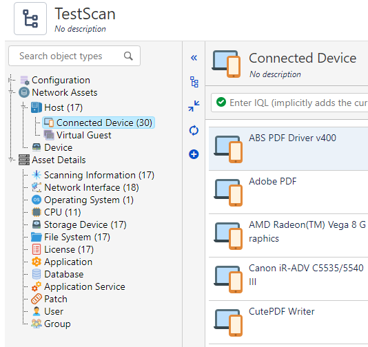Click the search magnifier icon
Image resolution: width=368 pixels, height=347 pixels.
(x=128, y=56)
